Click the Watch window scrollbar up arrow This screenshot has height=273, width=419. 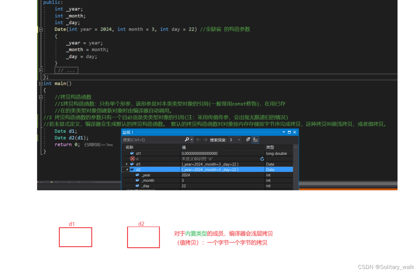[x=296, y=147]
